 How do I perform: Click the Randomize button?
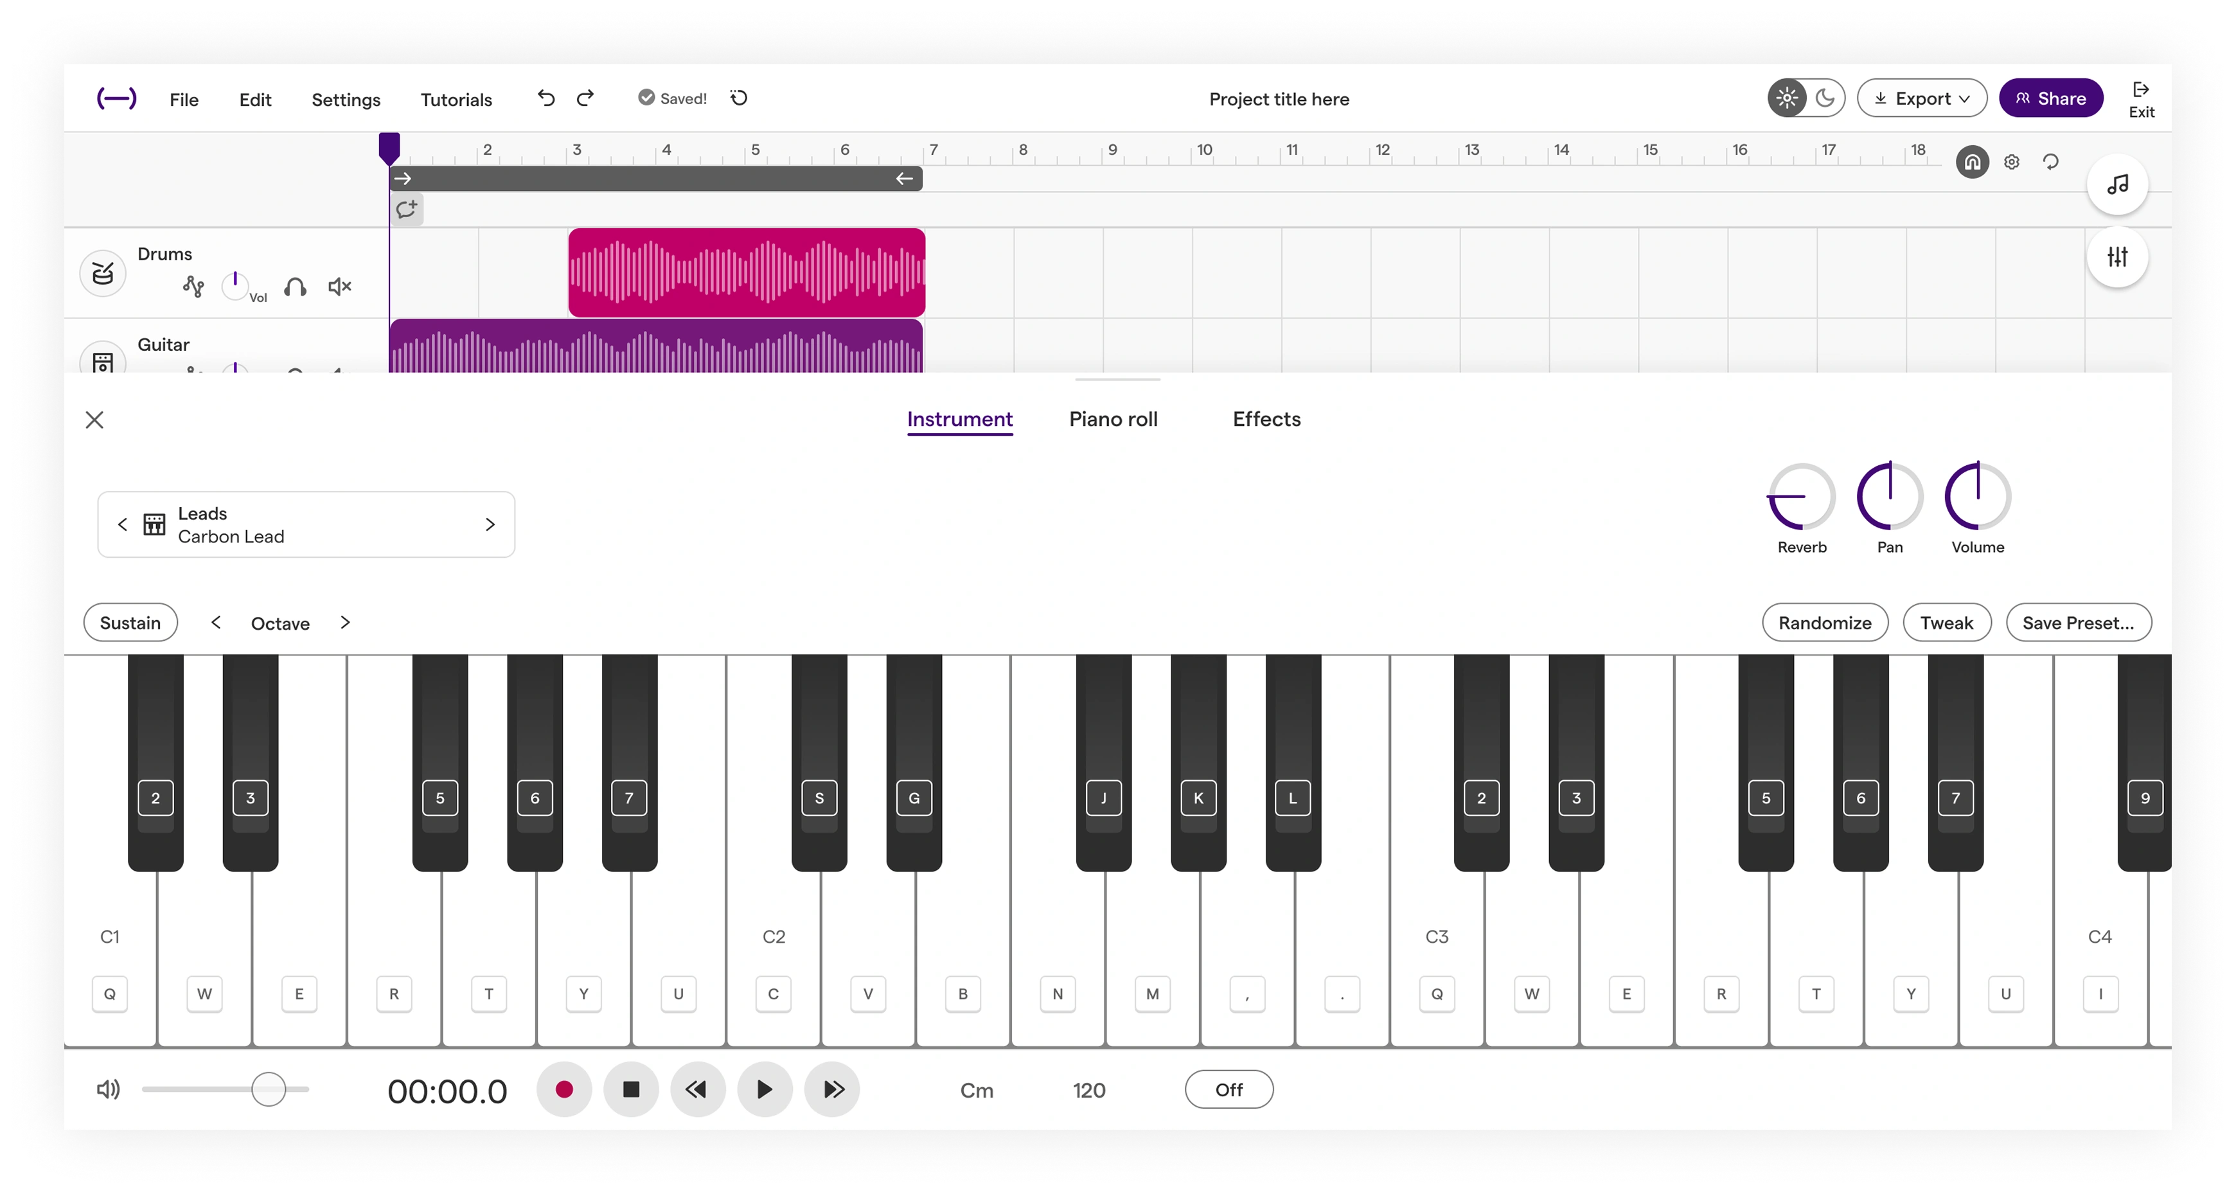point(1825,623)
